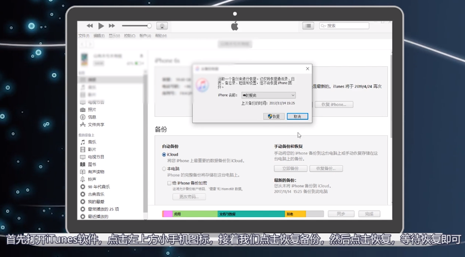This screenshot has width=465, height=257.
Task: Open the 帐户(A) menu
Action: click(x=145, y=35)
